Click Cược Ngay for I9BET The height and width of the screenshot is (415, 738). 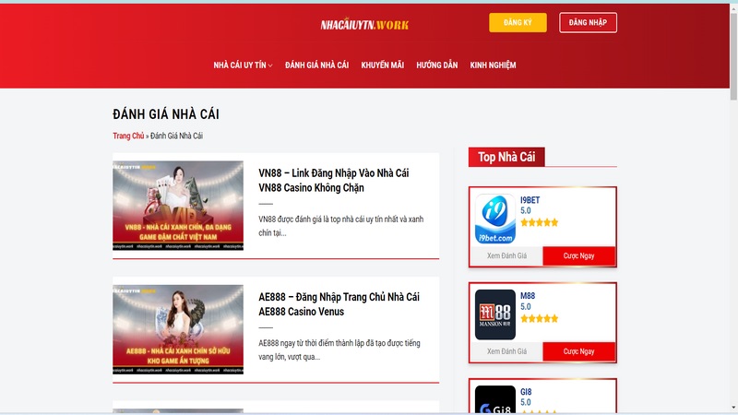[579, 256]
